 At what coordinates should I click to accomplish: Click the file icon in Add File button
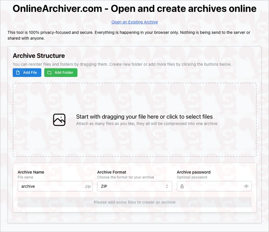[x=18, y=73]
